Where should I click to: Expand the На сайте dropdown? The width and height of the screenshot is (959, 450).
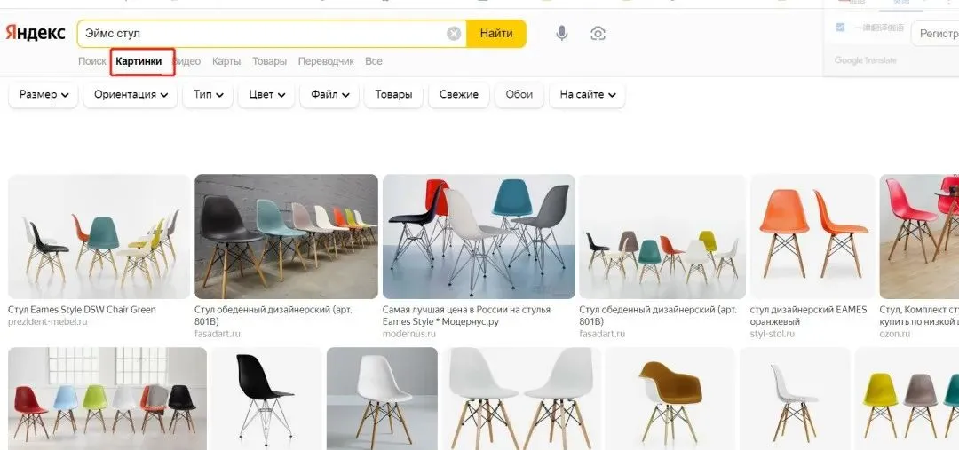(x=587, y=95)
